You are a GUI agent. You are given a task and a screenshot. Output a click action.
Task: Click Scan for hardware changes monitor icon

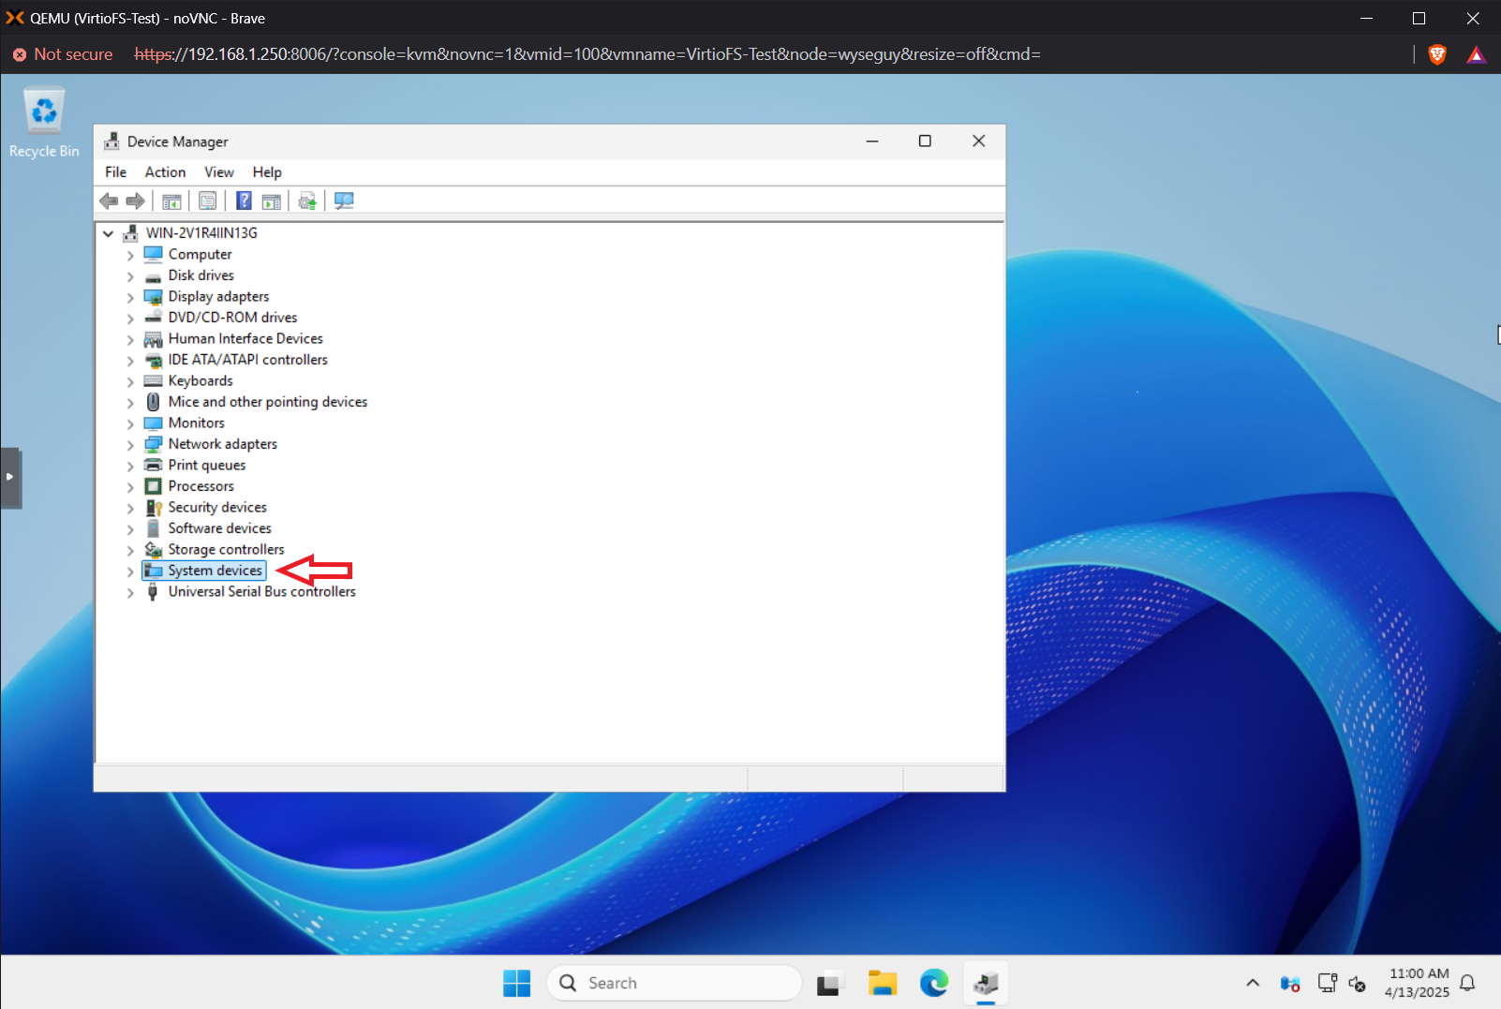[344, 200]
